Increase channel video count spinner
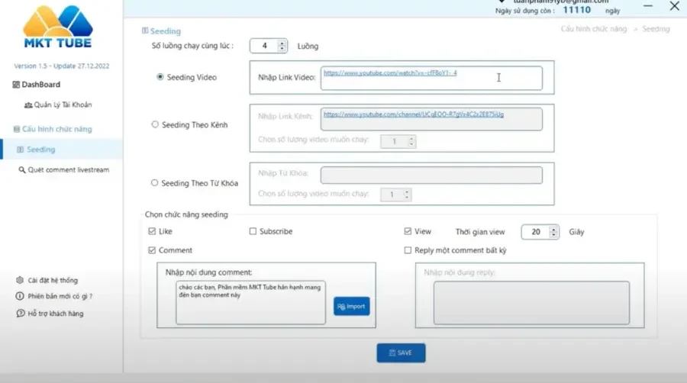This screenshot has width=687, height=383. 411,139
